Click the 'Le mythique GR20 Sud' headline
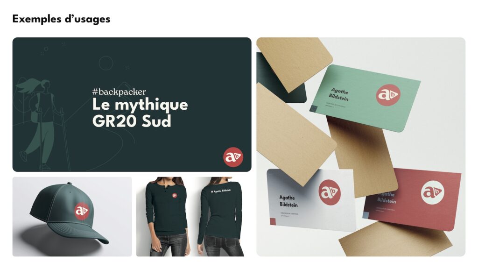 140,113
